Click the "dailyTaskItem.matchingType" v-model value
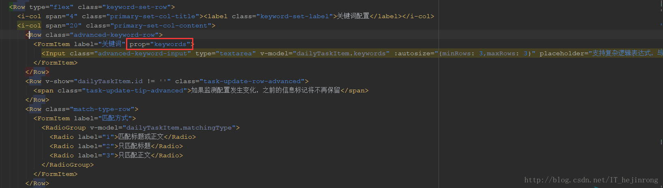Viewport: 663px width, 188px height. pyautogui.click(x=179, y=127)
